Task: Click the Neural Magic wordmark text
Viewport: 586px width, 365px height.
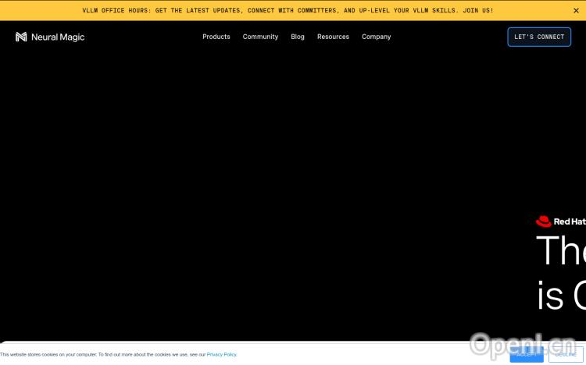Action: [x=58, y=37]
